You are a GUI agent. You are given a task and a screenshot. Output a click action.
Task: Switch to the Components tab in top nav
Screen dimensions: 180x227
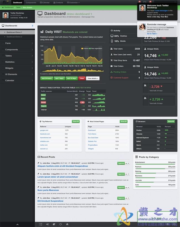click(31, 2)
